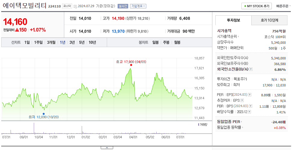Viewport: 292px width, 150px height.
Task: Click the red up-triangle beside 150 change
Action: pos(17,30)
